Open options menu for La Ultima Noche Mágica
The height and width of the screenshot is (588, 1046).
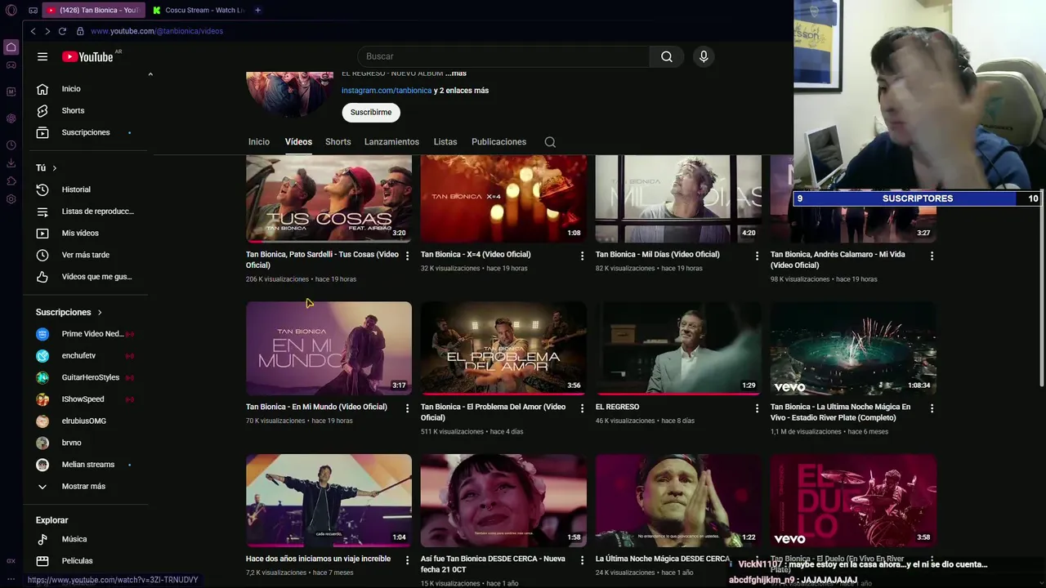pos(932,408)
